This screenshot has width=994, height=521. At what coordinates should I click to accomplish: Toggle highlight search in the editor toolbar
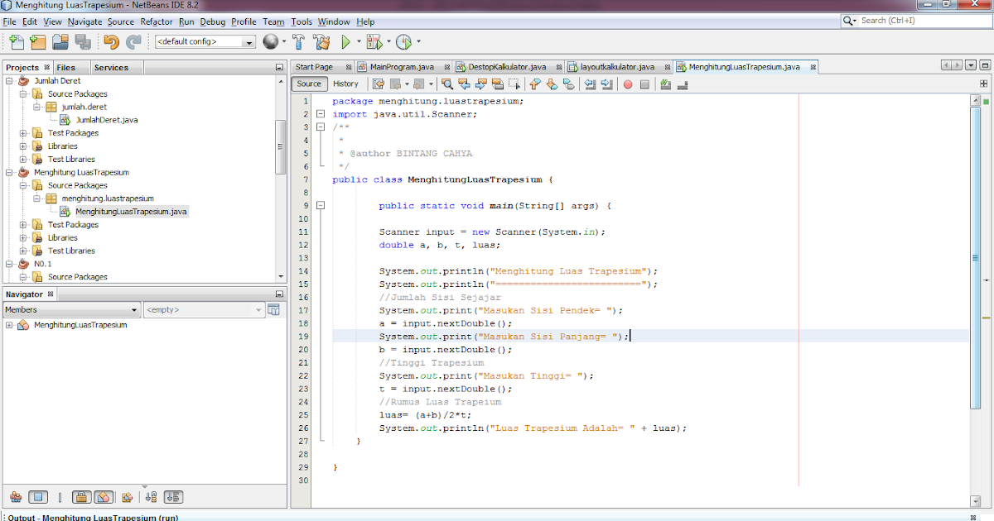tap(496, 84)
